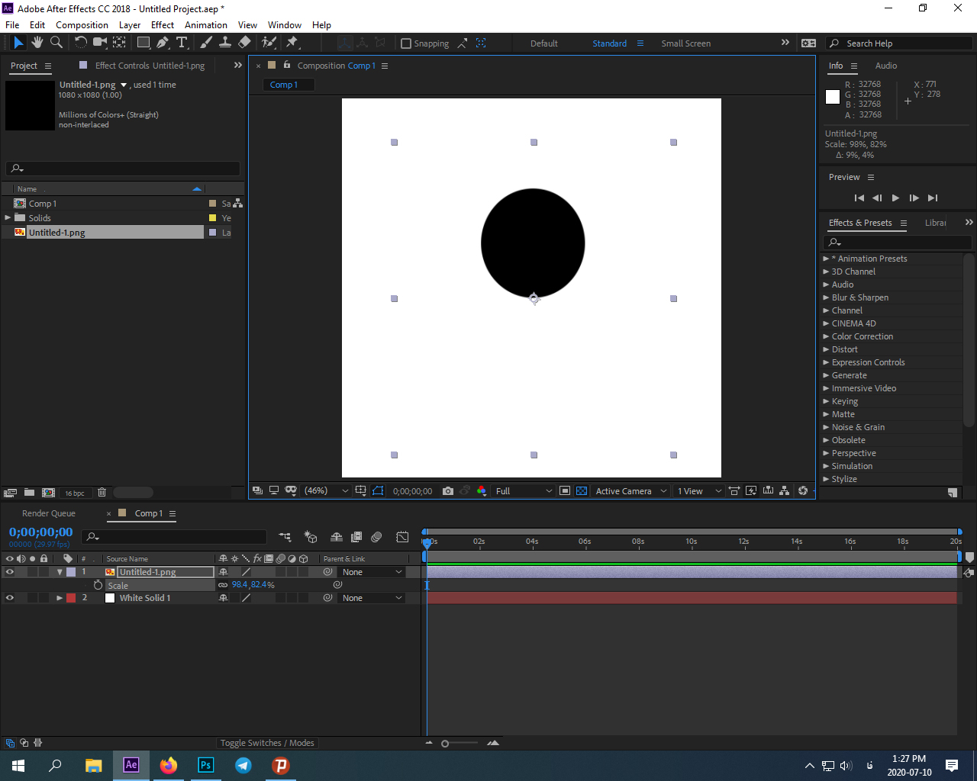Toggle Hide Shy Layers in timeline
The width and height of the screenshot is (977, 781).
[336, 537]
